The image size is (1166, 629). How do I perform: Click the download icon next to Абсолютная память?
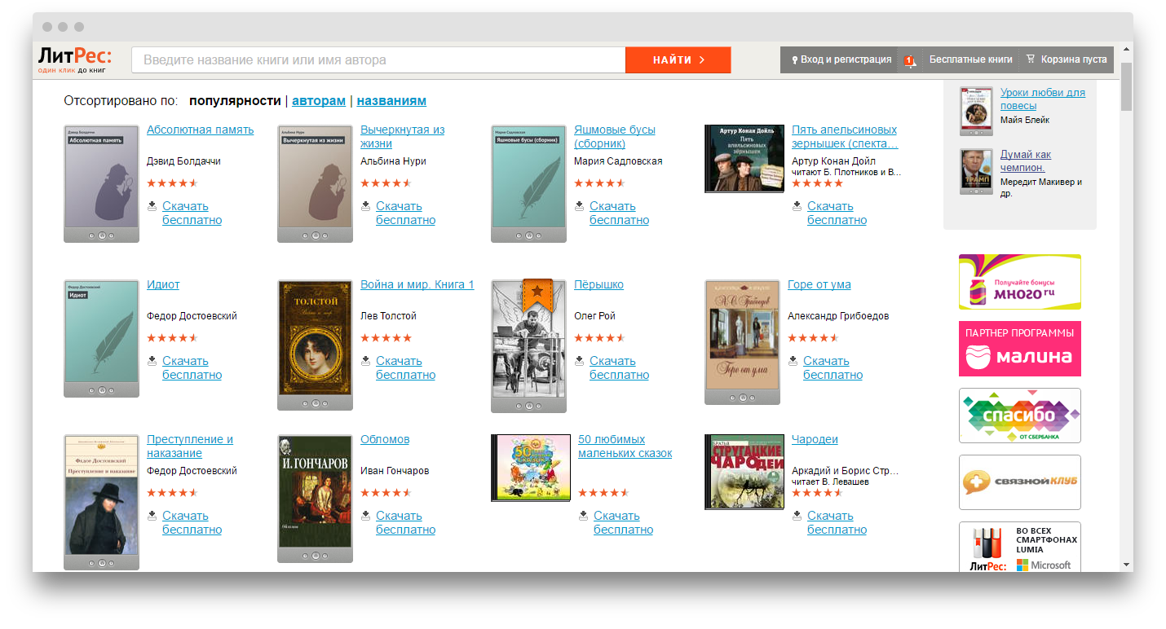click(152, 206)
